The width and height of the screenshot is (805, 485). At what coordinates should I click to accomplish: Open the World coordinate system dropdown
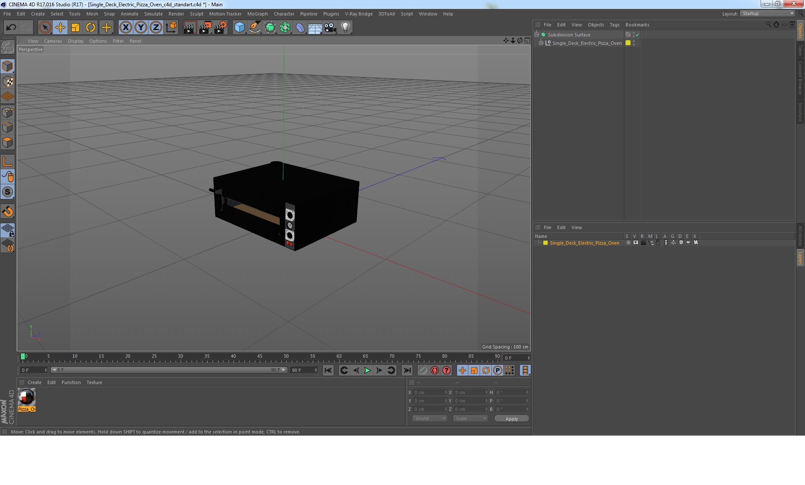click(x=430, y=418)
